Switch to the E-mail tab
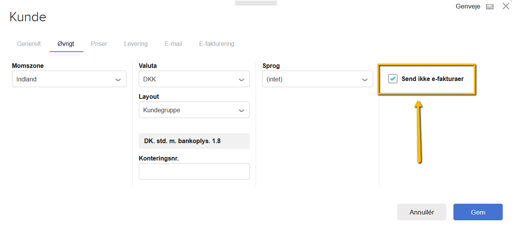This screenshot has width=512, height=228. (173, 44)
